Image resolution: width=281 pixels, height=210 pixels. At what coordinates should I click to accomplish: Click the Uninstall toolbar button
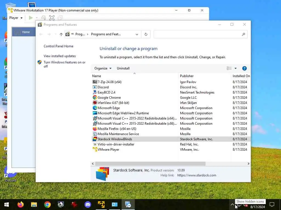[123, 68]
